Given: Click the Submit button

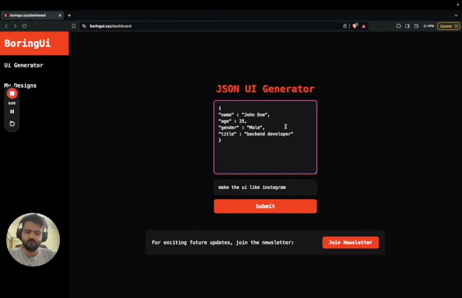Looking at the screenshot, I should pos(265,206).
